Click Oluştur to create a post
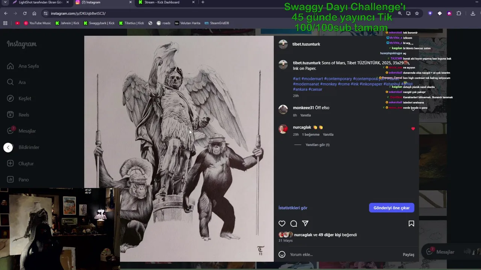 [20, 163]
